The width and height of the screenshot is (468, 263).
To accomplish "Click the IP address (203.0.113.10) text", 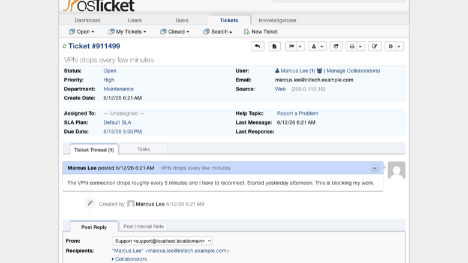I will [308, 89].
